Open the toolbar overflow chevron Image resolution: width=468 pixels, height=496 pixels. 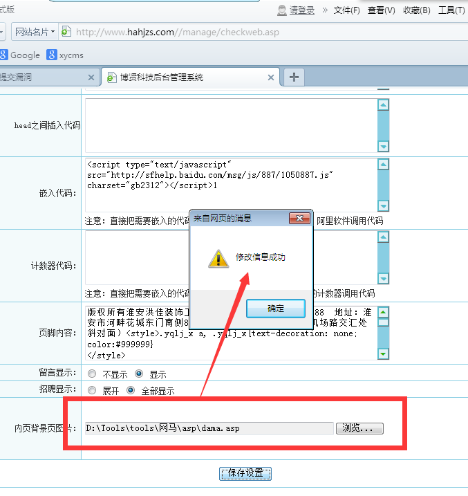(325, 10)
